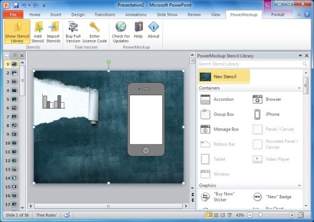Switch to Normal view in status bar
This screenshot has height=222, width=314.
209,215
